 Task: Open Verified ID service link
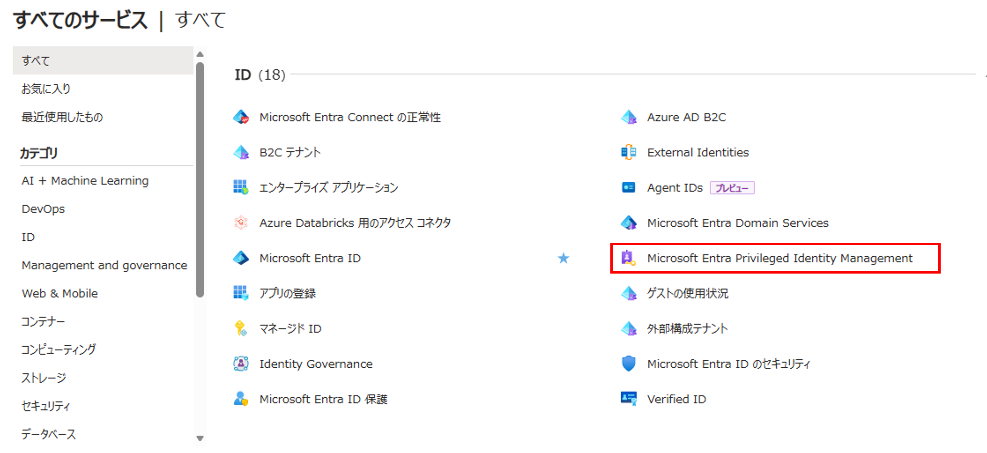pos(677,399)
